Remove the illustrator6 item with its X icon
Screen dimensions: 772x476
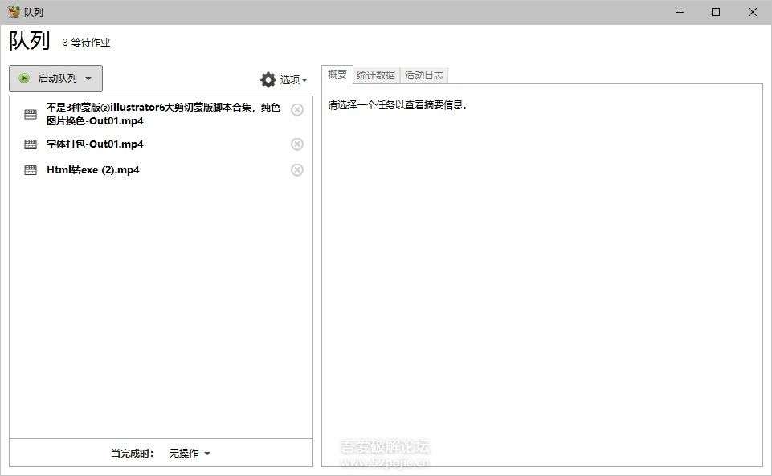click(x=297, y=109)
